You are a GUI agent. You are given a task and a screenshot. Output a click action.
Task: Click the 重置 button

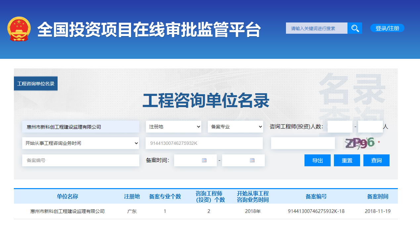click(347, 160)
